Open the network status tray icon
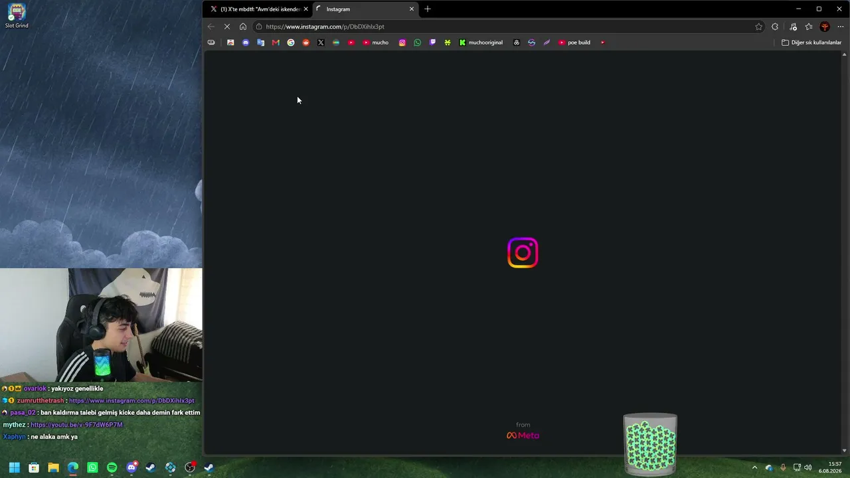The width and height of the screenshot is (850, 478). [x=797, y=468]
